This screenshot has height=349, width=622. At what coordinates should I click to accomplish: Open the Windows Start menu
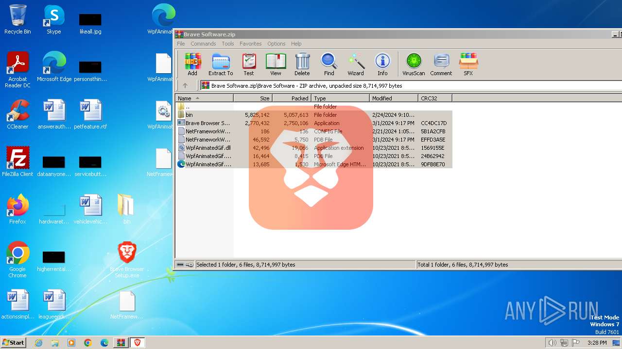click(14, 342)
